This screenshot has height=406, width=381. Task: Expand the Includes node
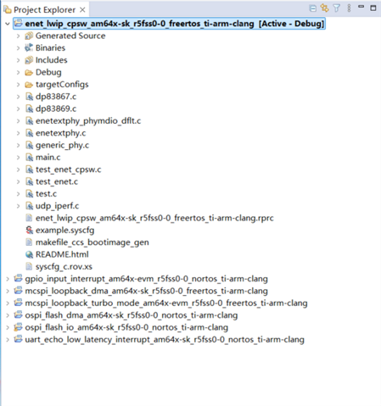click(x=18, y=60)
